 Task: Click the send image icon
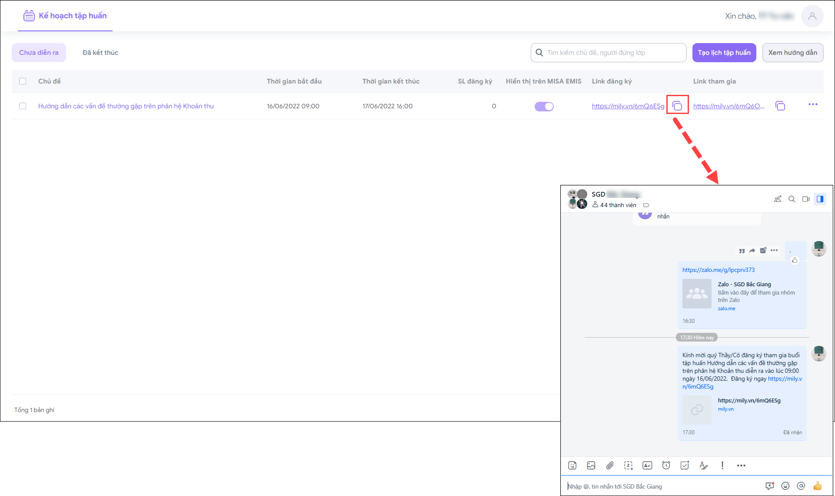click(591, 466)
